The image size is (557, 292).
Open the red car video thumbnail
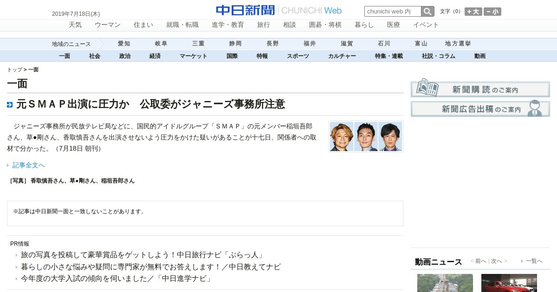(x=509, y=283)
